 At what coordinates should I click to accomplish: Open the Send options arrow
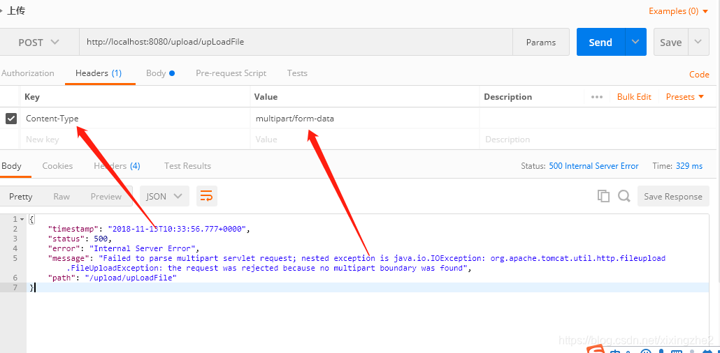(x=635, y=42)
